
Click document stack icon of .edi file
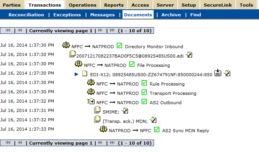pyautogui.click(x=72, y=54)
